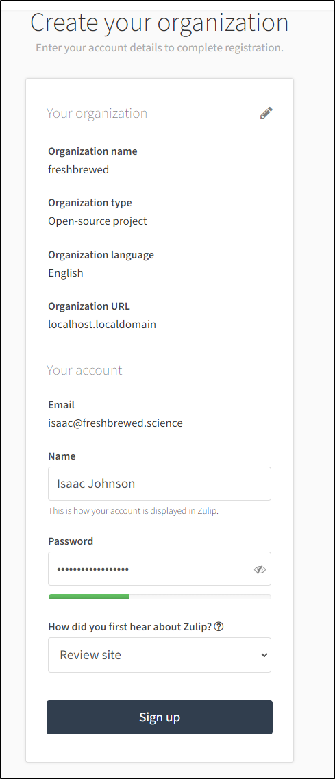
Task: Click the freshbrewed organization name value
Action: (x=79, y=169)
